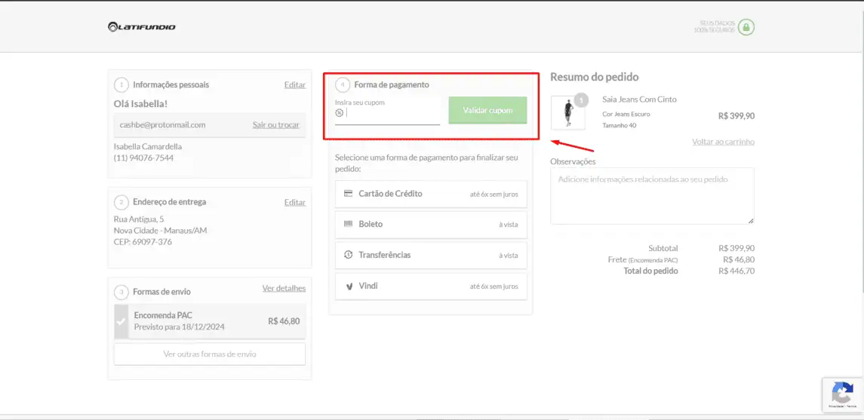This screenshot has width=864, height=420.
Task: Choose Boleto payment method
Action: pos(431,225)
